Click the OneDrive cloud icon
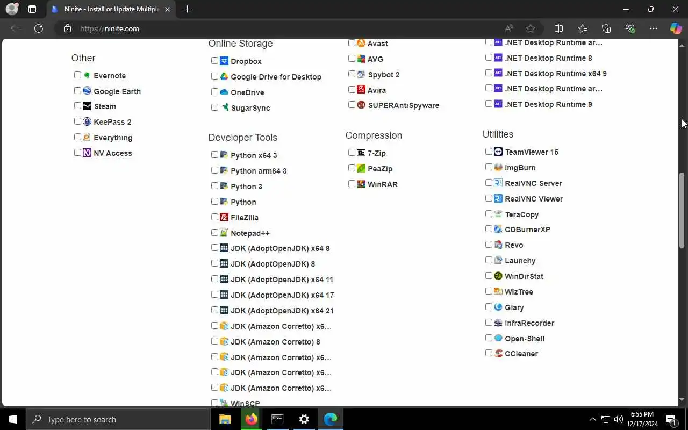The width and height of the screenshot is (688, 430). 224,92
